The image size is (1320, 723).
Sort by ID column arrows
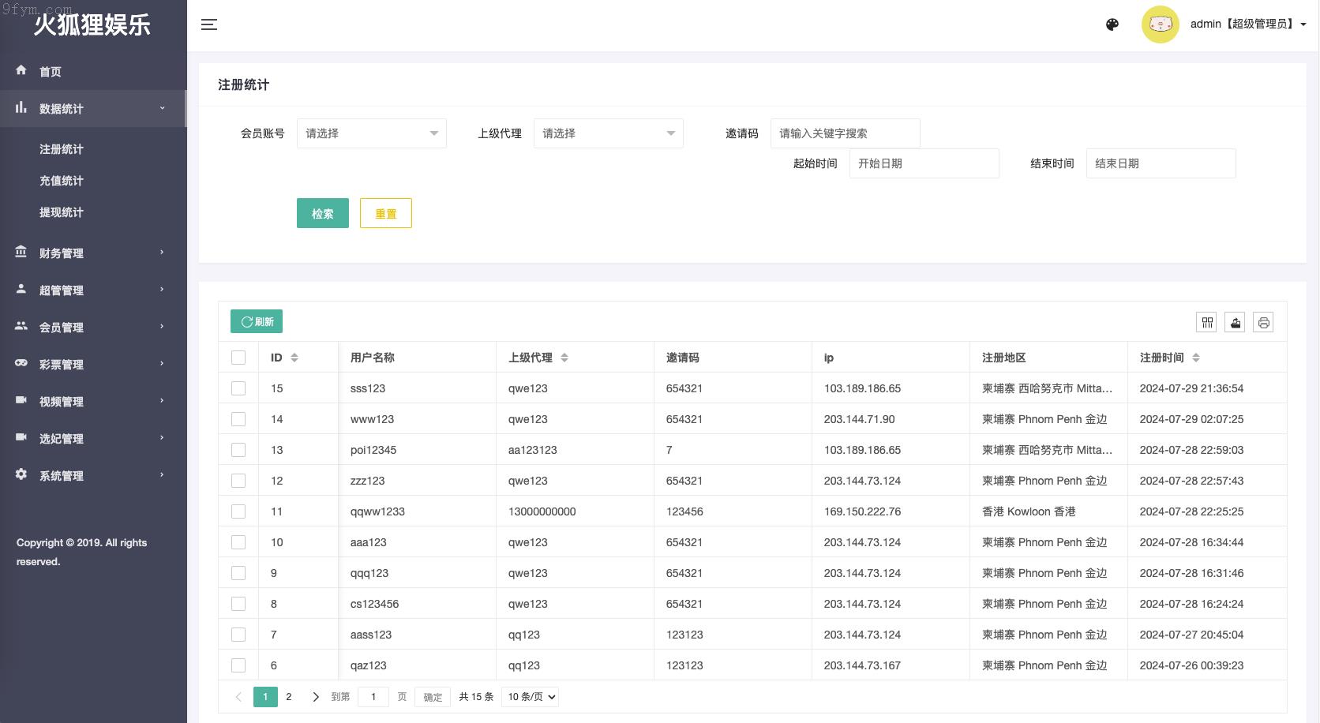pos(294,358)
